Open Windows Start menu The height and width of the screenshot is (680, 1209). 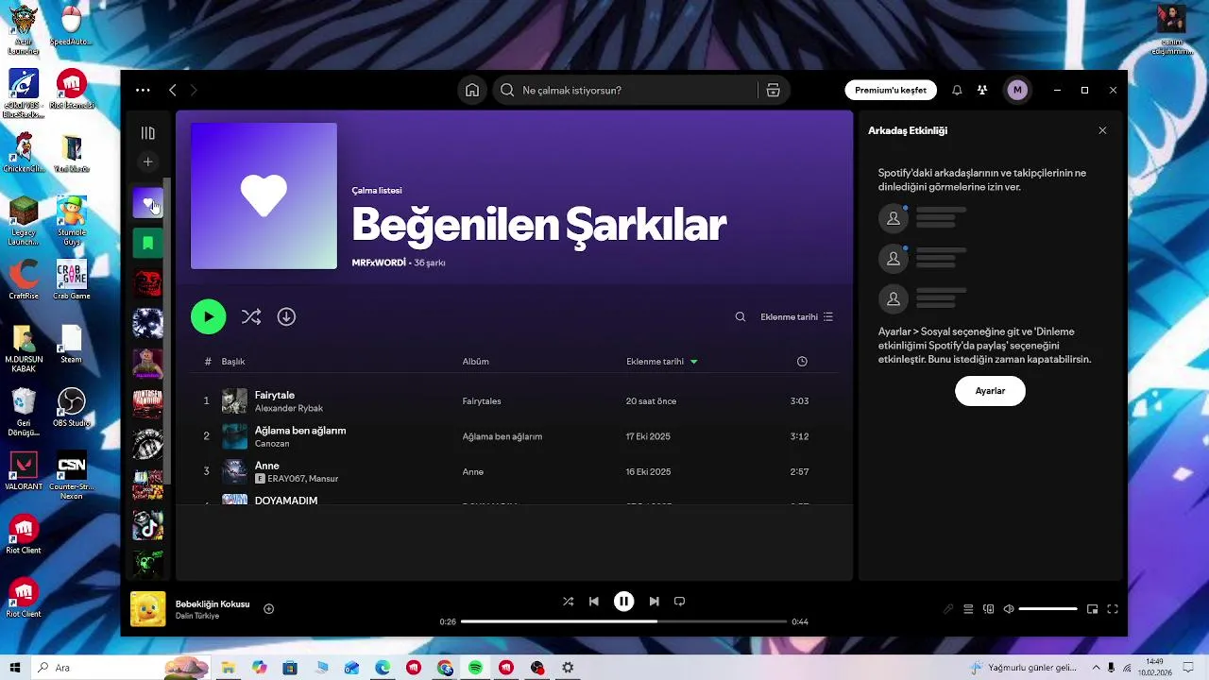click(x=15, y=668)
